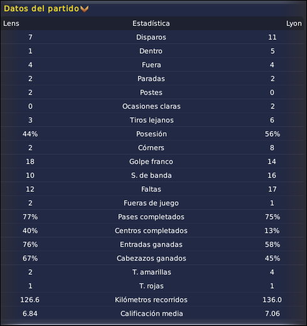Screen dimensions: 307x326
Task: Select the Fueras de juego row
Action: click(152, 203)
